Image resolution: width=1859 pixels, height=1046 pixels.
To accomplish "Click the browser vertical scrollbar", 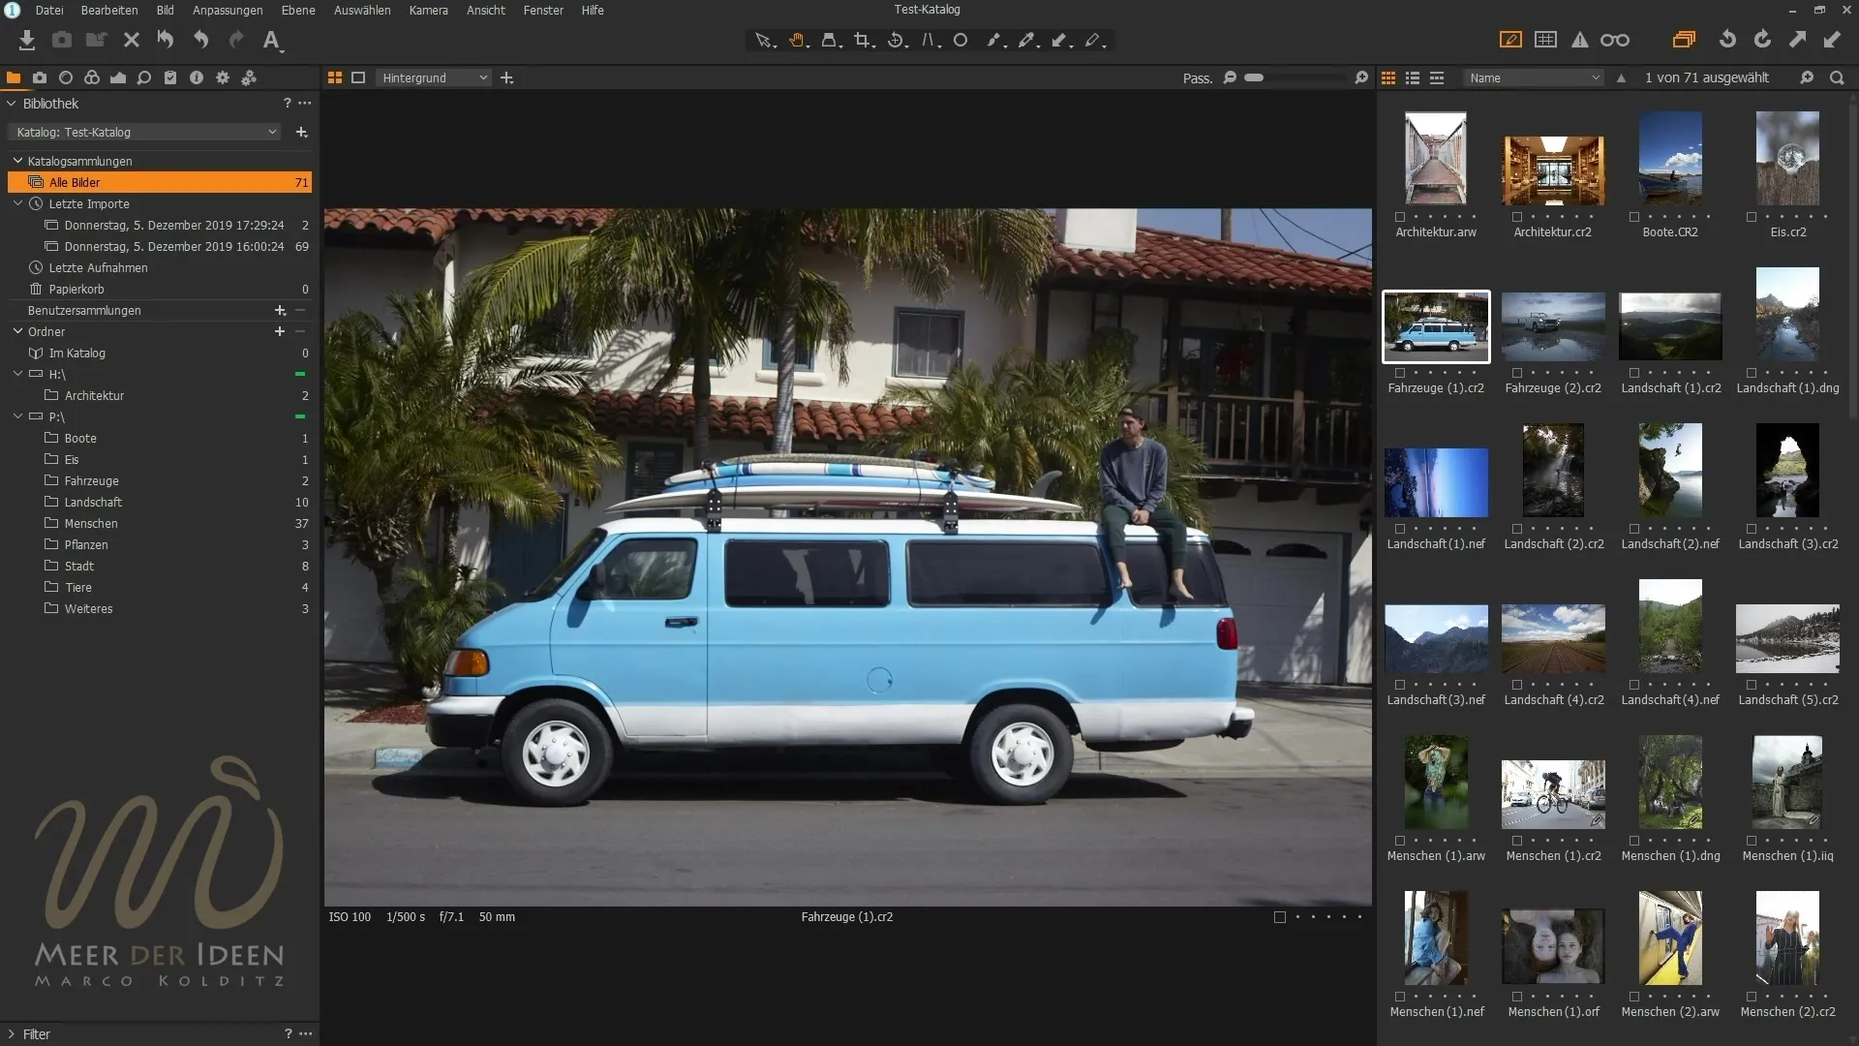I will (x=1852, y=261).
